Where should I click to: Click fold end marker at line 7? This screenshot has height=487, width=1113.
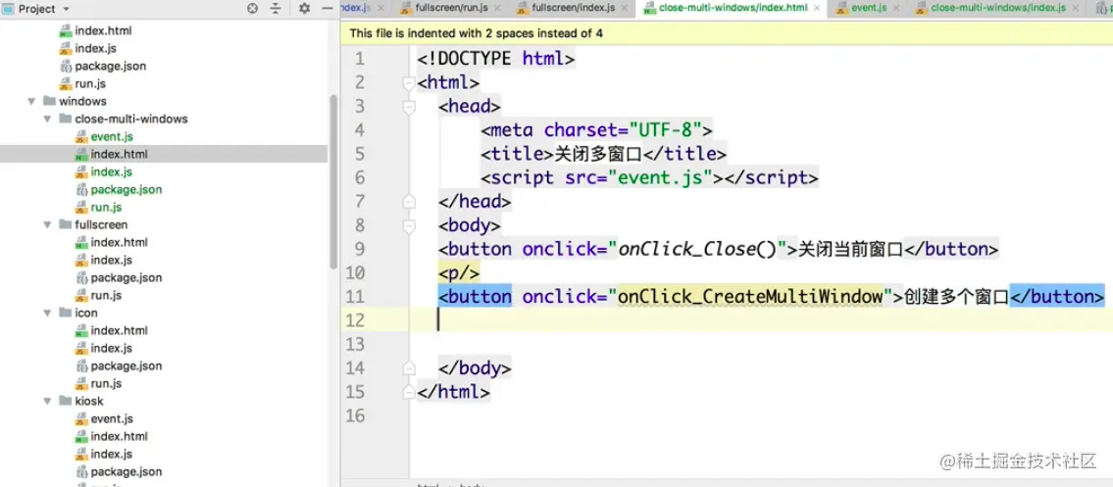(408, 202)
